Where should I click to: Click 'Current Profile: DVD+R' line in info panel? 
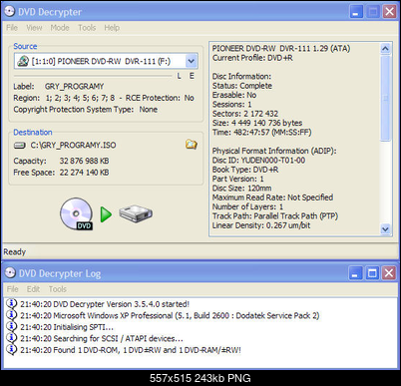[252, 58]
